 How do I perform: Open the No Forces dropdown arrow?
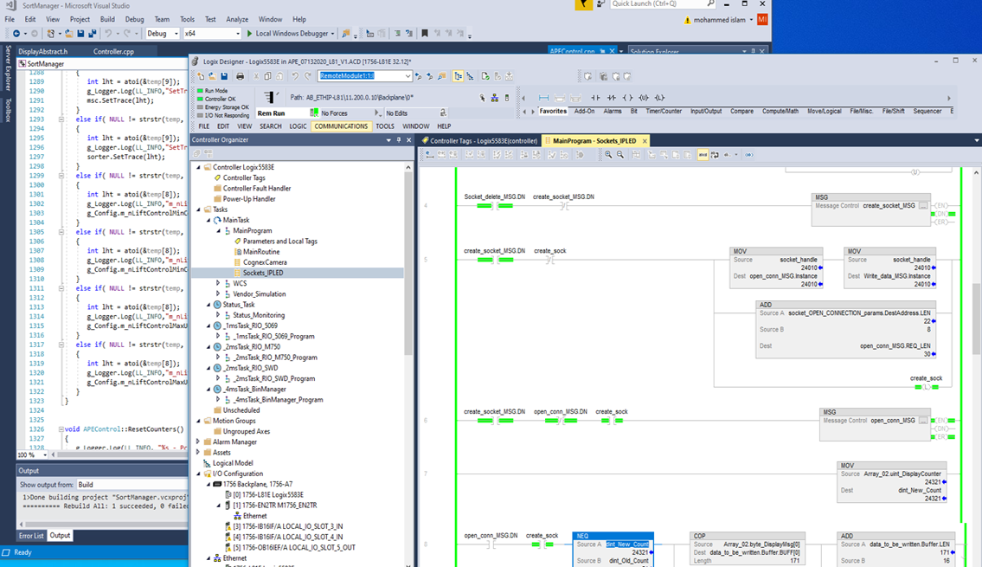[376, 113]
